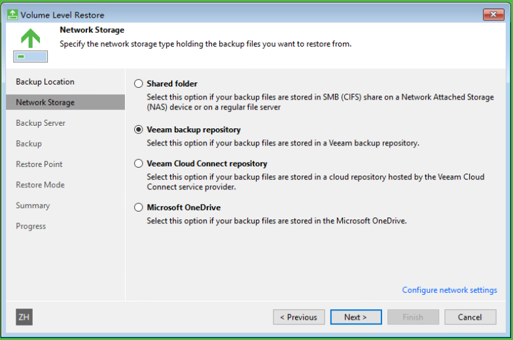
Task: Click 'Specify the network storage type' instruction text
Action: tap(205, 44)
